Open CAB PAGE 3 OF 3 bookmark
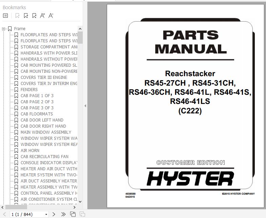The image size is (266, 218). coord(37,108)
